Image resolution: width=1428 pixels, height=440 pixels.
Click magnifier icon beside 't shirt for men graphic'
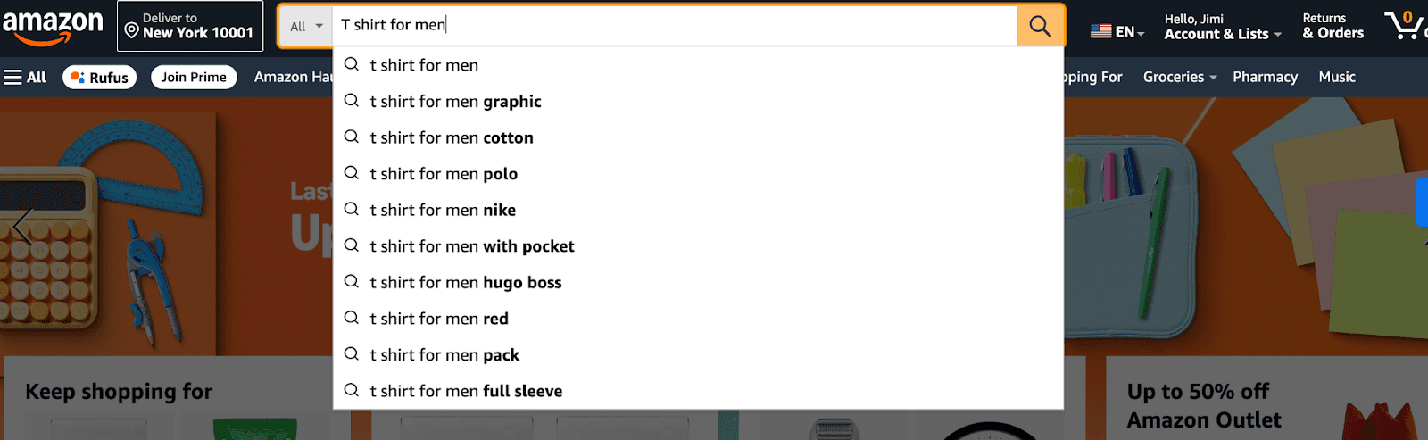point(352,101)
